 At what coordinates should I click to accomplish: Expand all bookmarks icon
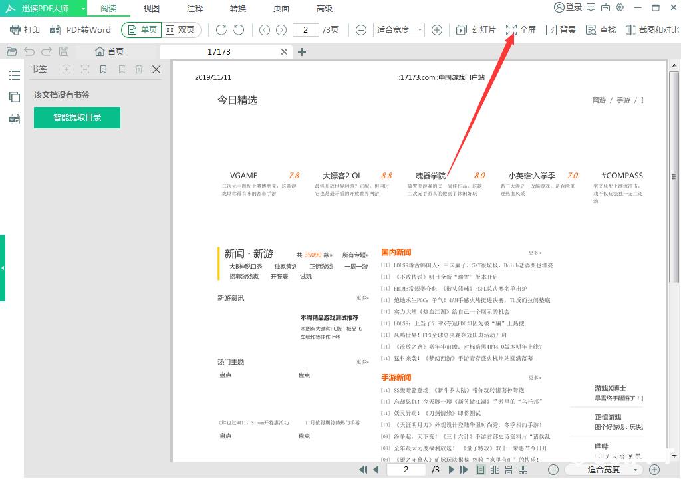tap(67, 69)
